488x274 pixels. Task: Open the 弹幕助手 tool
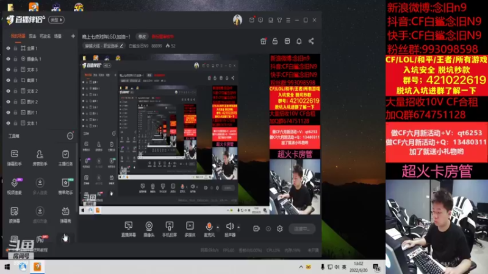coord(14,158)
